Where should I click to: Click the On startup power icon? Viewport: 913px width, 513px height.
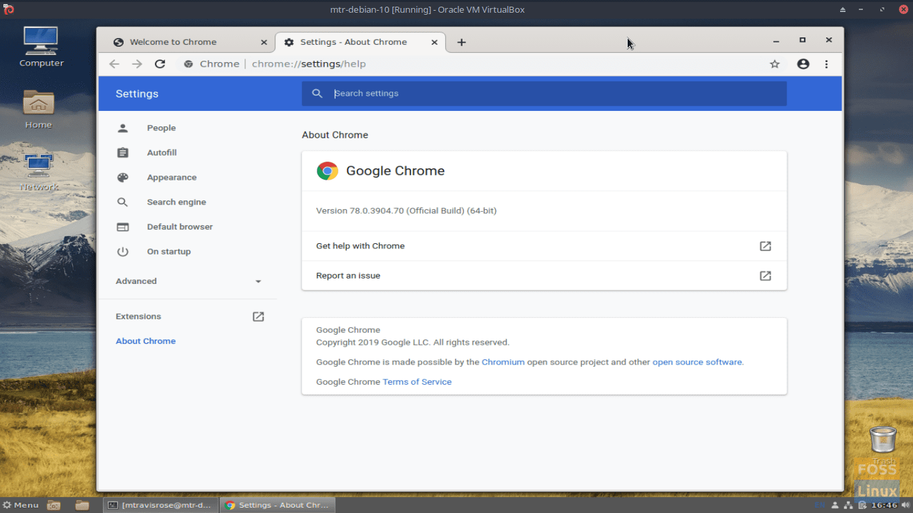(x=122, y=252)
